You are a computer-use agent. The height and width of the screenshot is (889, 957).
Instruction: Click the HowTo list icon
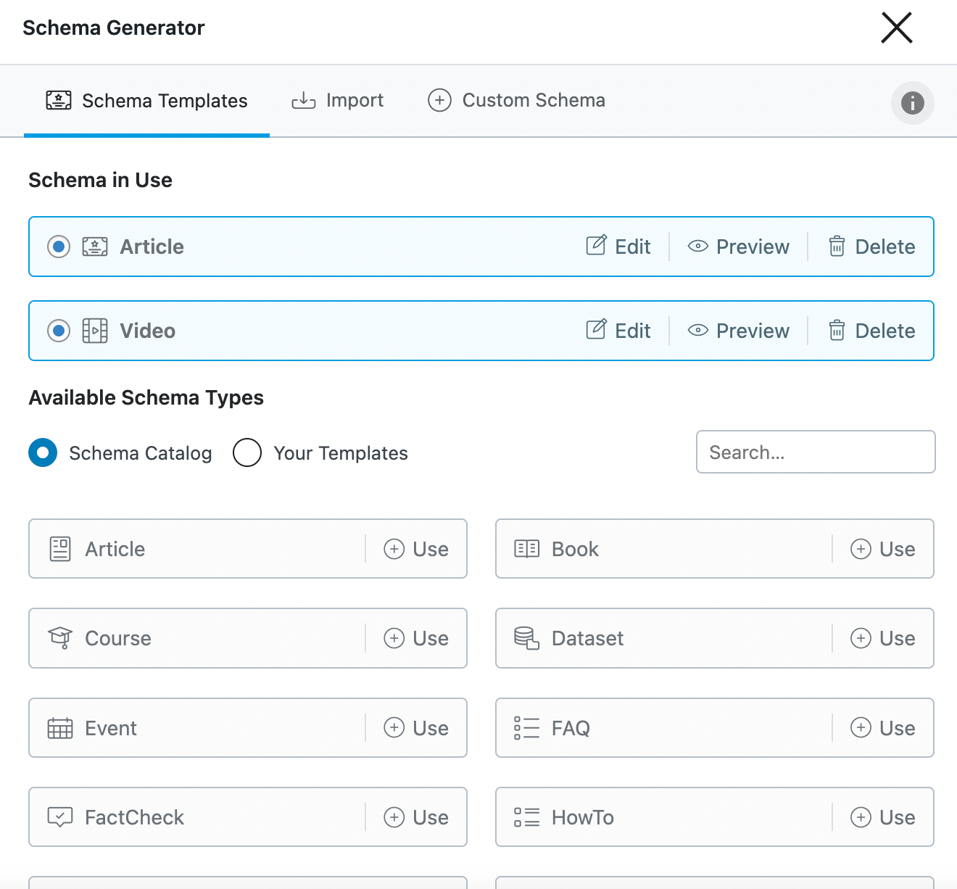[x=527, y=817]
